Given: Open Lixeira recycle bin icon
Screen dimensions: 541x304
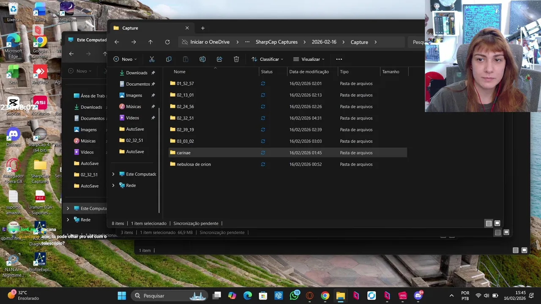Looking at the screenshot, I should pyautogui.click(x=13, y=13).
